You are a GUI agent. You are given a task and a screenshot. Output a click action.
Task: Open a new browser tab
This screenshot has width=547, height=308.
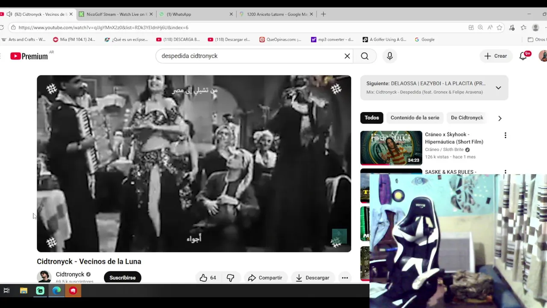pos(323,14)
